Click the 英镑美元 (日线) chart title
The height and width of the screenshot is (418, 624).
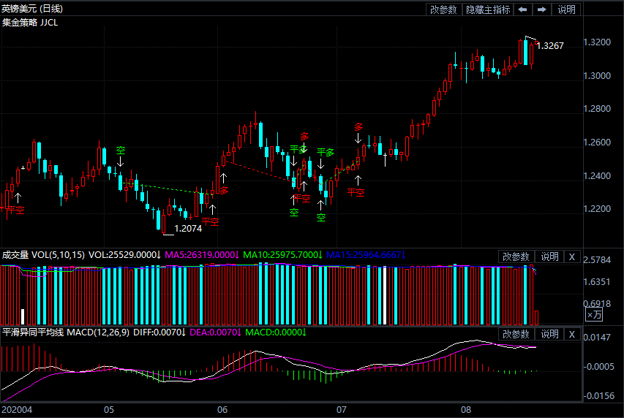pos(32,9)
